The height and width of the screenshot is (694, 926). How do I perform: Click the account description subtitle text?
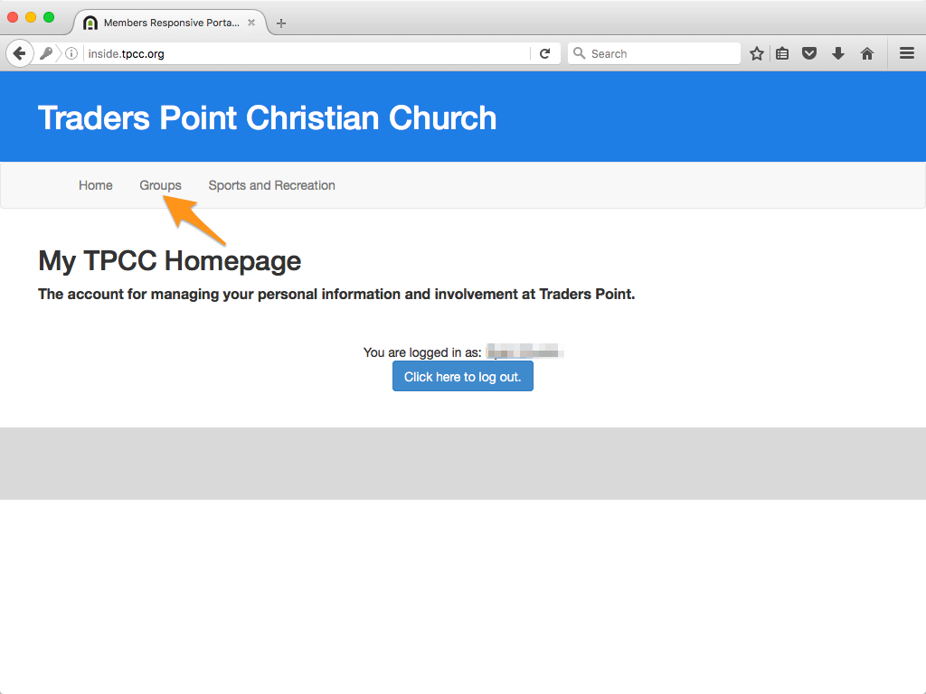coord(336,294)
